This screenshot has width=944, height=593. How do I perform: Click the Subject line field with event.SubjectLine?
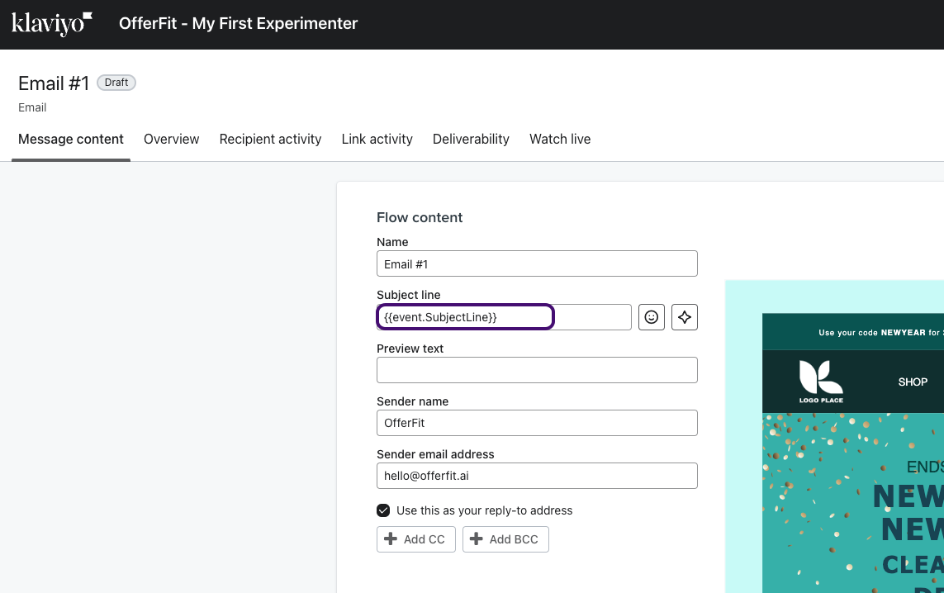tap(465, 316)
